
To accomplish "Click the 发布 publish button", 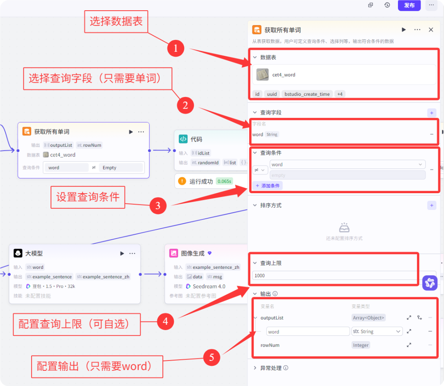I will (x=409, y=5).
